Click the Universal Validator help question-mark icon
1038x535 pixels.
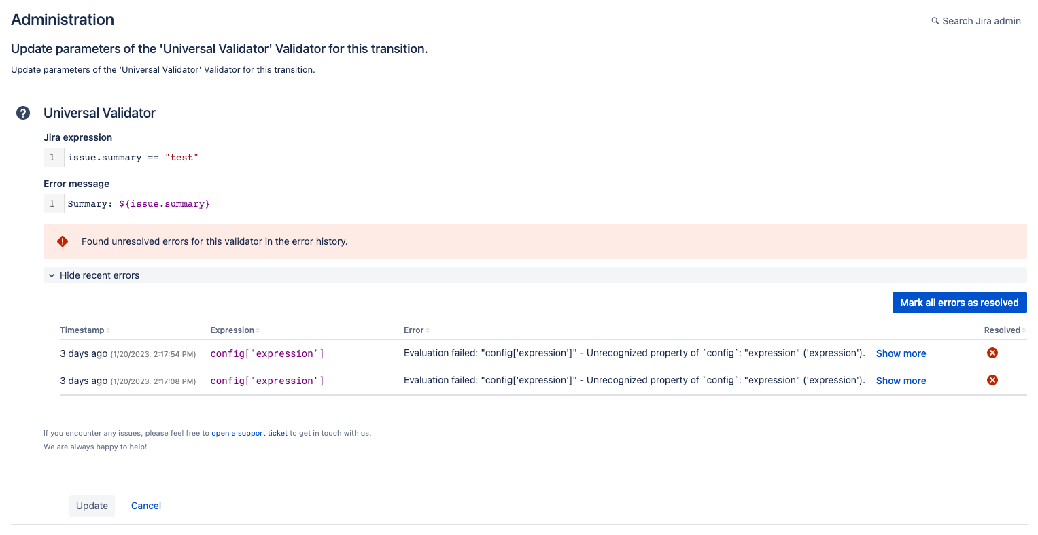coord(23,113)
